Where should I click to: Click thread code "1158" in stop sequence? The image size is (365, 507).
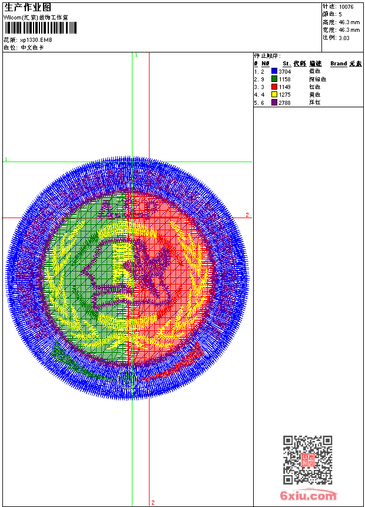(x=284, y=79)
